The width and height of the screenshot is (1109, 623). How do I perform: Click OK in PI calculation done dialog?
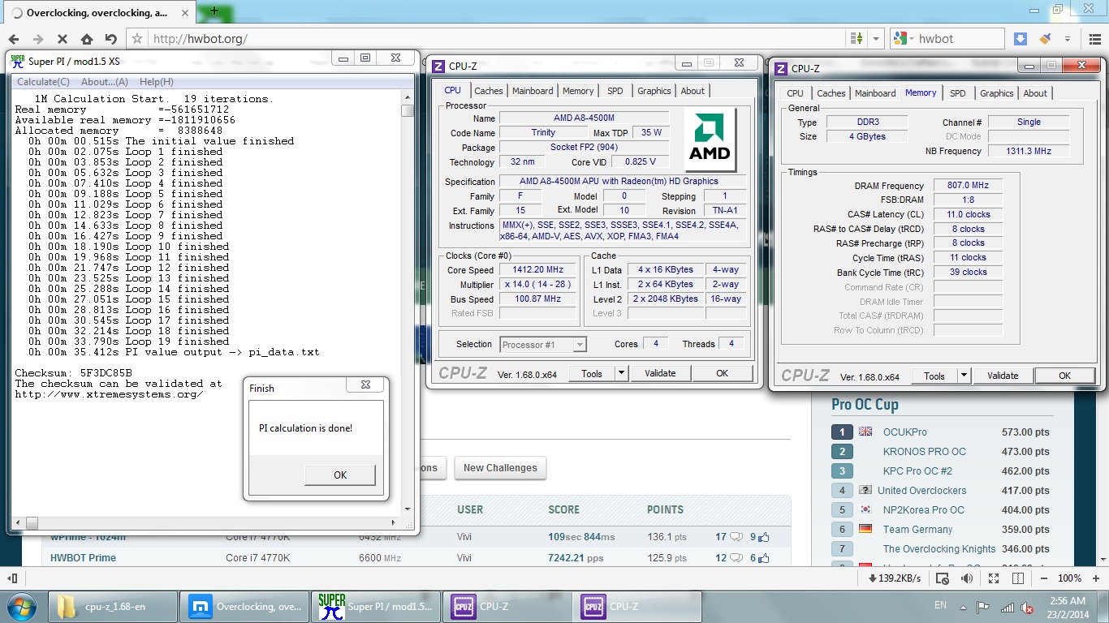[340, 475]
